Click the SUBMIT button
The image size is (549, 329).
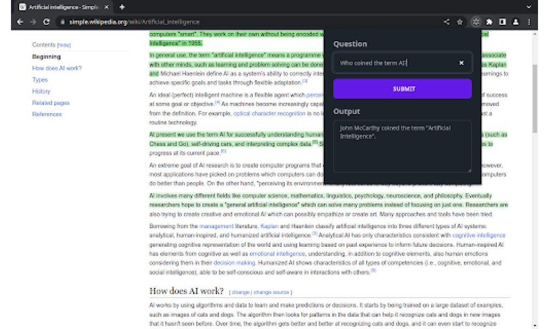point(402,89)
